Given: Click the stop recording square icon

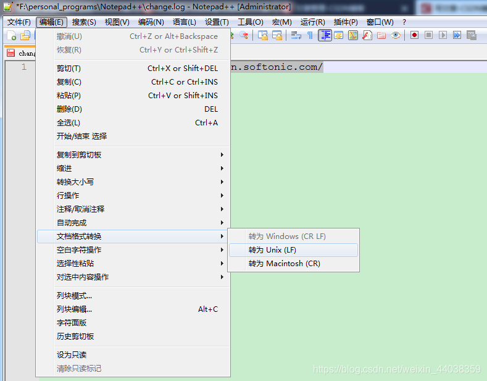Looking at the screenshot, I should click(x=428, y=35).
